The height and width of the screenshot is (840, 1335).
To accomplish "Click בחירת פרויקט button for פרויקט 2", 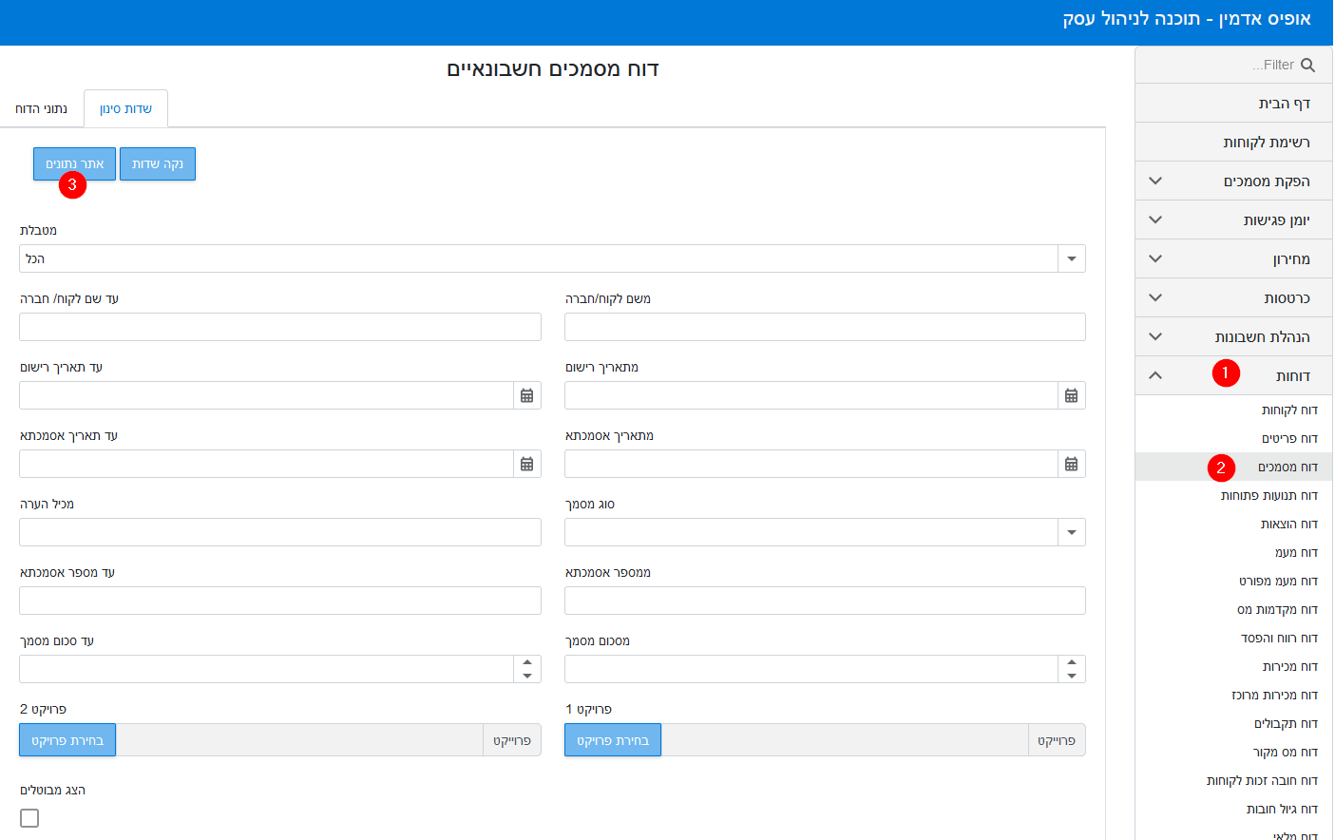I will (x=67, y=740).
